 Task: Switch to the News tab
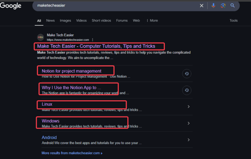pyautogui.click(x=50, y=21)
